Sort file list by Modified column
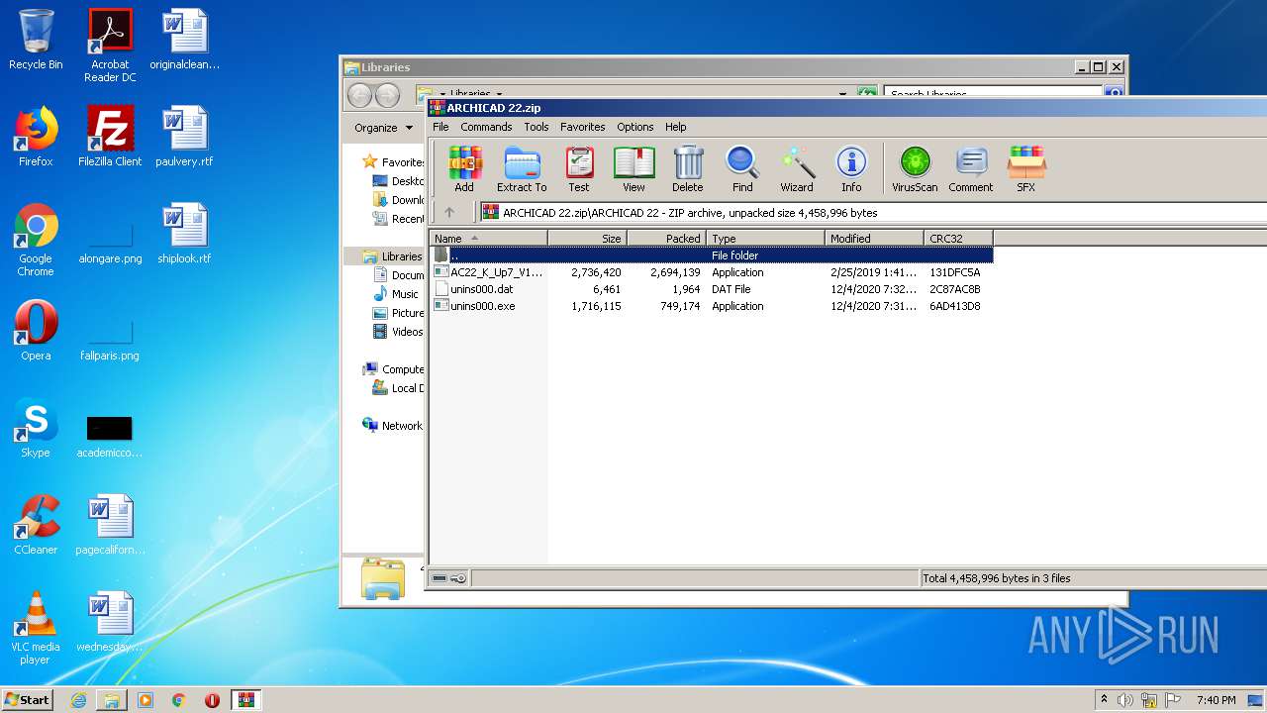 pyautogui.click(x=875, y=238)
